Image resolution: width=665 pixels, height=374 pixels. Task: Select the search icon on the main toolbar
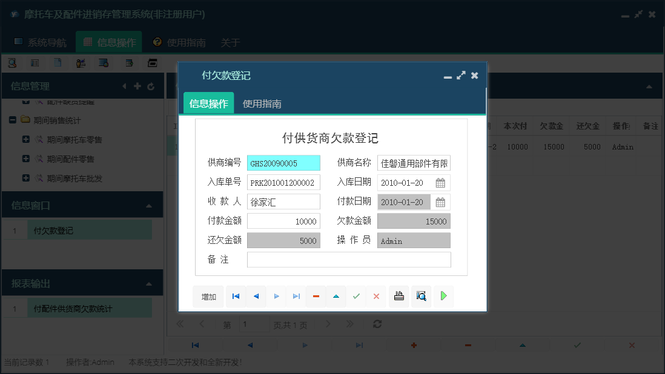13,62
